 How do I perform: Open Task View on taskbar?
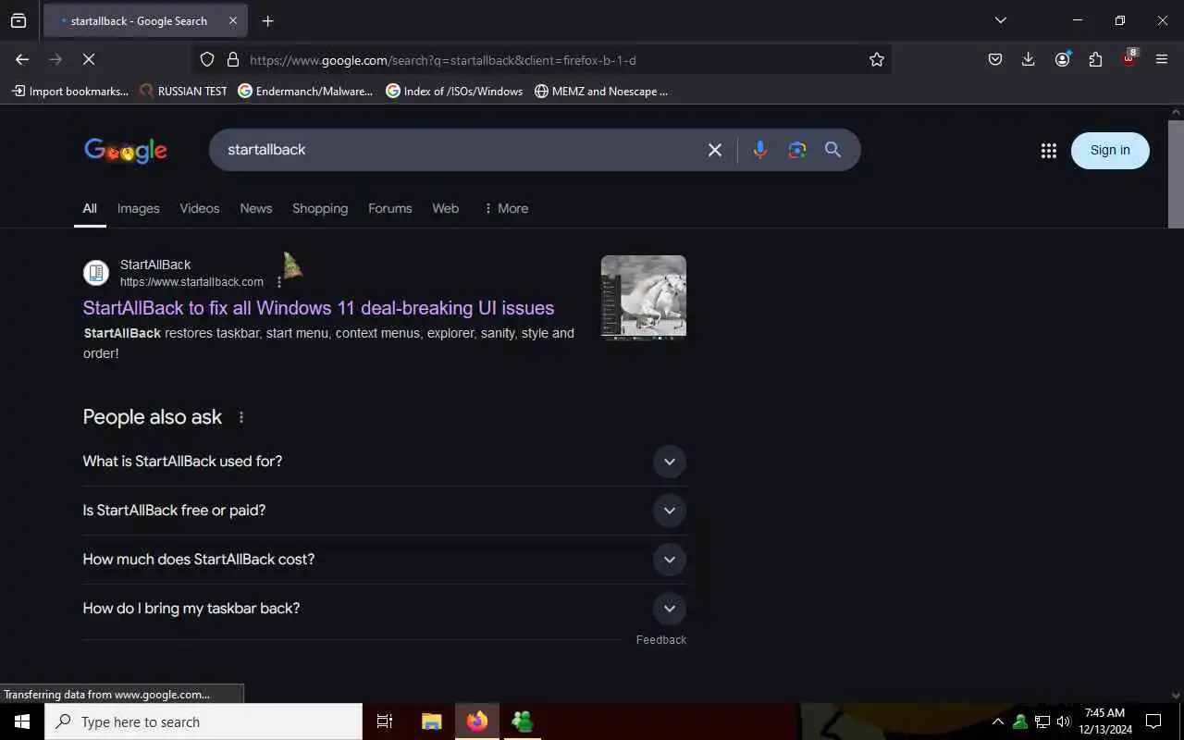tap(385, 721)
